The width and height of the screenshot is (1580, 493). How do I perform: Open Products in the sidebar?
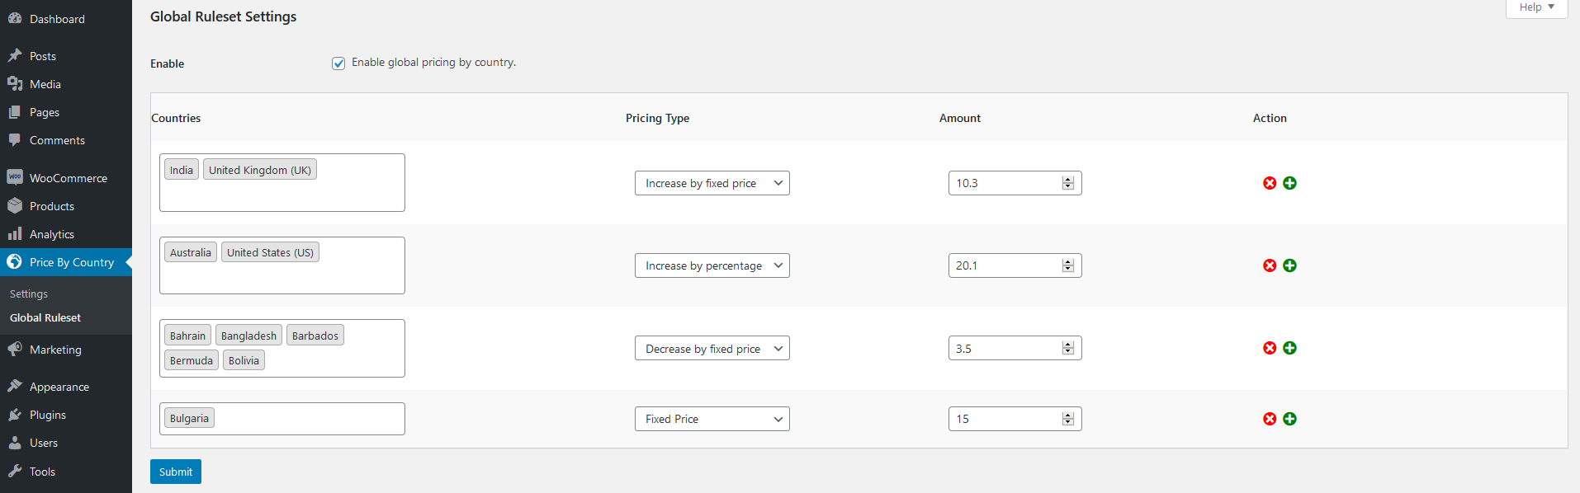[x=52, y=206]
